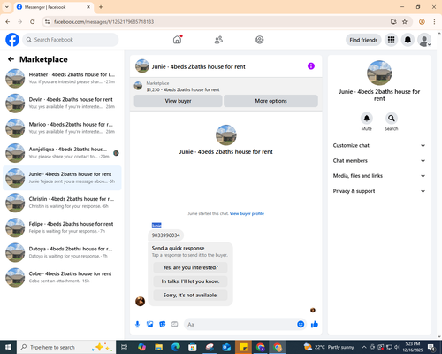Go back using Marketplace back arrow

tap(11, 59)
